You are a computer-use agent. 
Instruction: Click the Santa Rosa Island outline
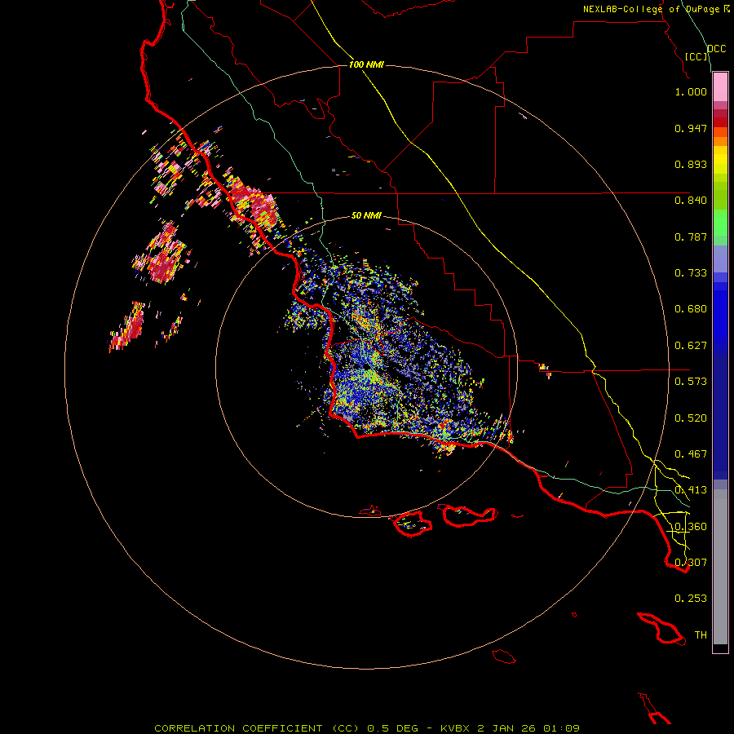pos(413,524)
